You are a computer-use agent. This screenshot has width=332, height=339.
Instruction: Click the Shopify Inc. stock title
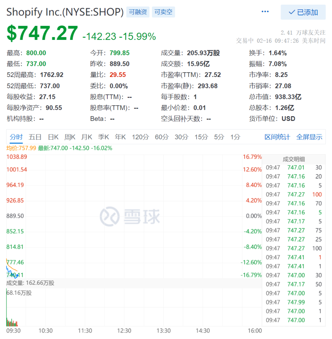coord(65,11)
